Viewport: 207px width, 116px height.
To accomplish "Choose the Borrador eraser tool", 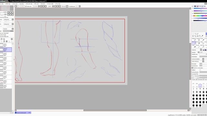I will [198, 43].
